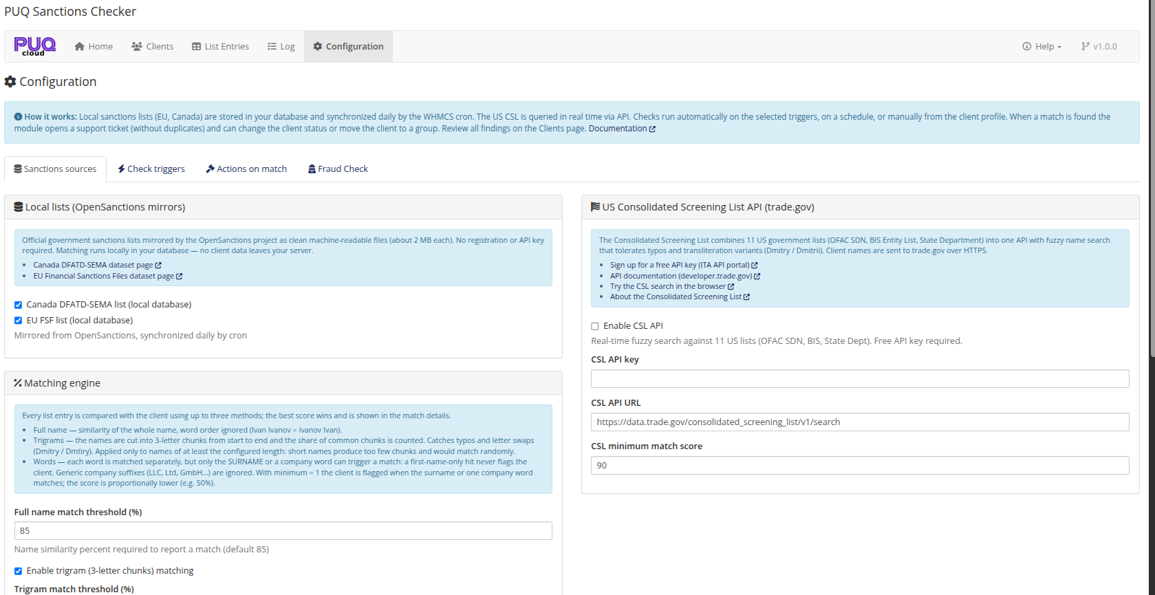Click the List Entries table icon
Viewport: 1155px width, 595px height.
tap(196, 46)
